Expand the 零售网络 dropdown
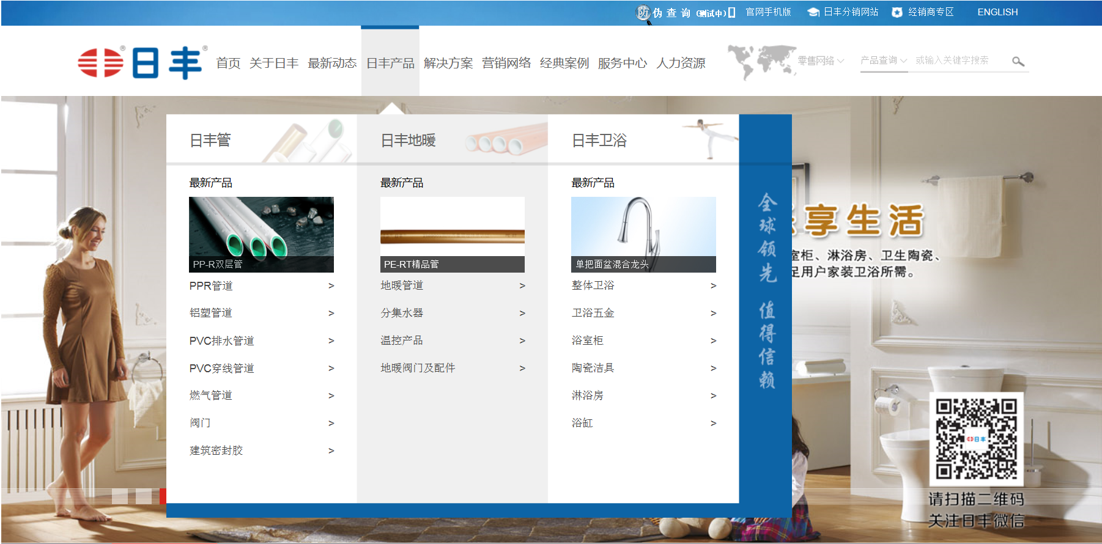1102x544 pixels. tap(821, 61)
